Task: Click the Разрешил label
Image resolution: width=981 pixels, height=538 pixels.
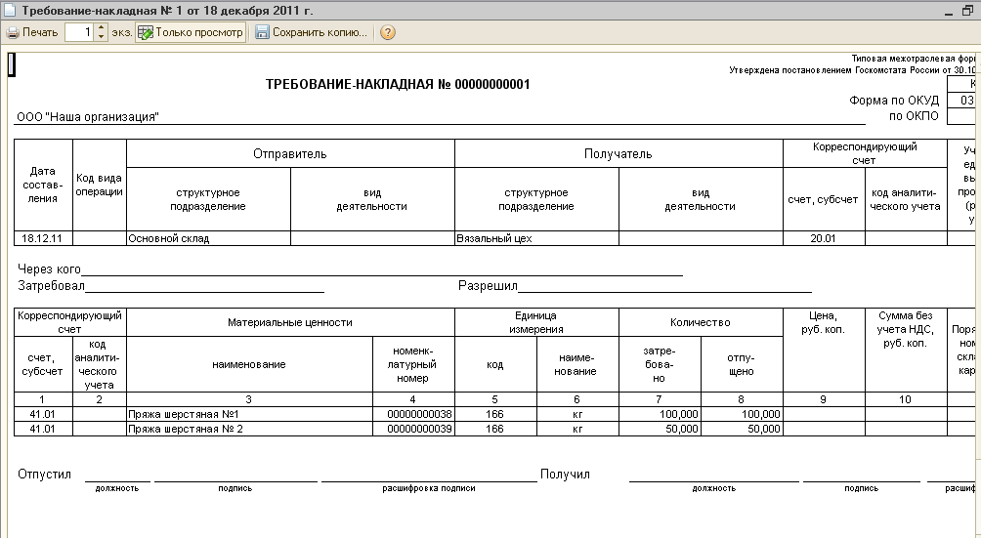Action: (488, 286)
